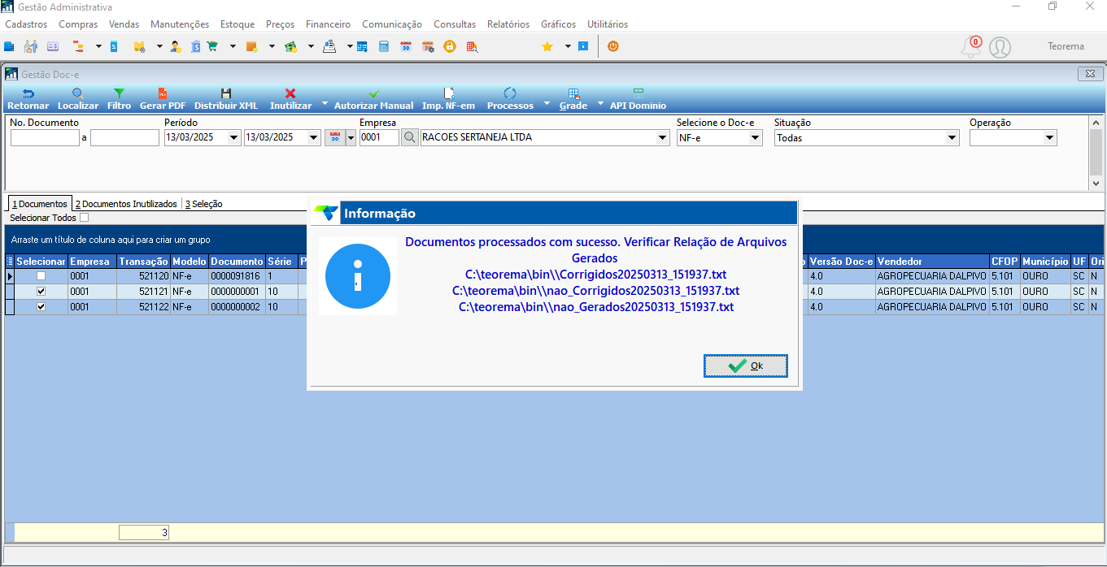1107x567 pixels.
Task: Click the Gerar PDF button
Action: click(163, 99)
